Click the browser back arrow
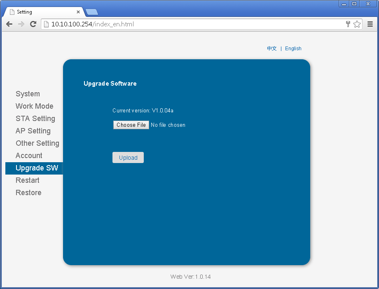Screen dimensions: 379x289 (9, 24)
